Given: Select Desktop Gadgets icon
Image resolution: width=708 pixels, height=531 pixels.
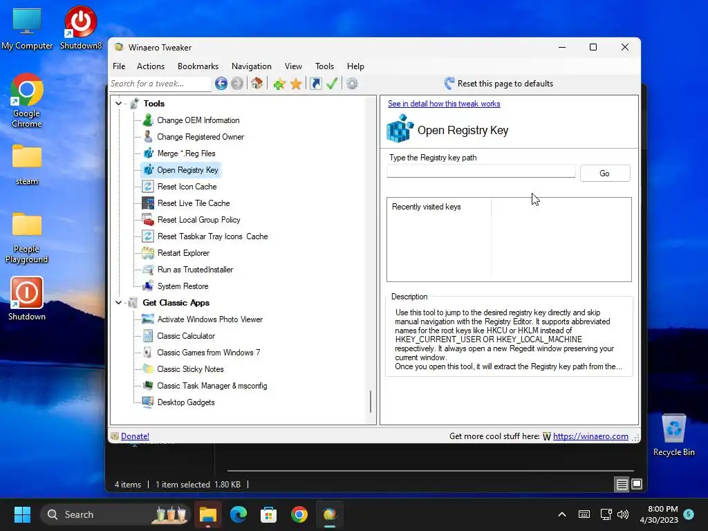Looking at the screenshot, I should 148,402.
